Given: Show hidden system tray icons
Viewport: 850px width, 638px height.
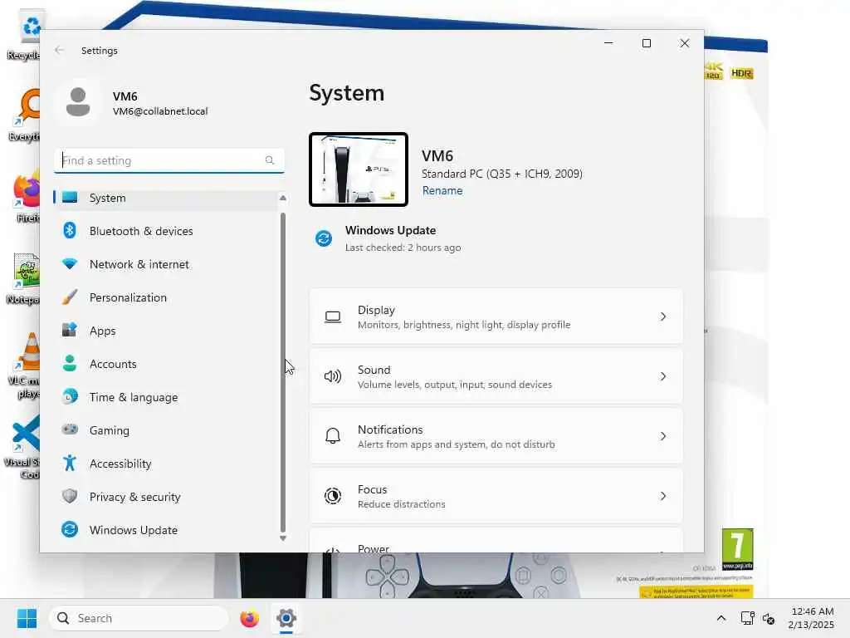Looking at the screenshot, I should pyautogui.click(x=721, y=618).
